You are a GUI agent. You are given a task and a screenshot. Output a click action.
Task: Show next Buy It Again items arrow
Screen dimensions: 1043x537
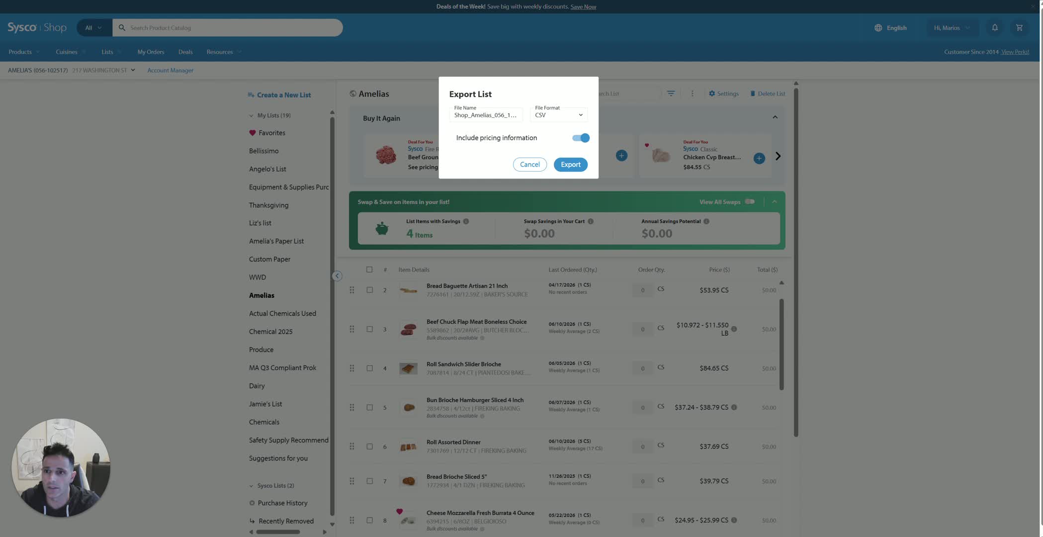point(778,156)
